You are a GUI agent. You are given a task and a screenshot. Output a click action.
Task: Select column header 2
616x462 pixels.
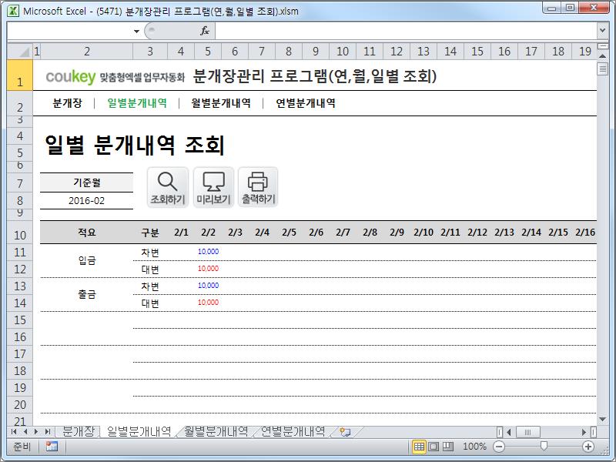pyautogui.click(x=86, y=51)
